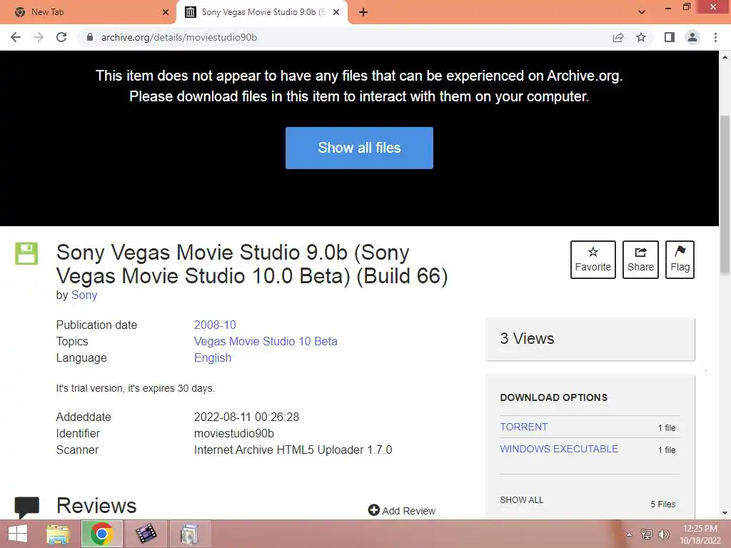Click the Reviews speech bubble icon
Viewport: 731px width, 548px height.
(x=27, y=507)
